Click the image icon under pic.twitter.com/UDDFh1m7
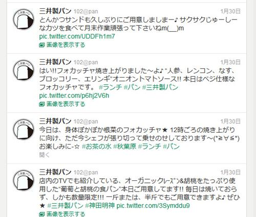The width and height of the screenshot is (256, 217). point(42,45)
